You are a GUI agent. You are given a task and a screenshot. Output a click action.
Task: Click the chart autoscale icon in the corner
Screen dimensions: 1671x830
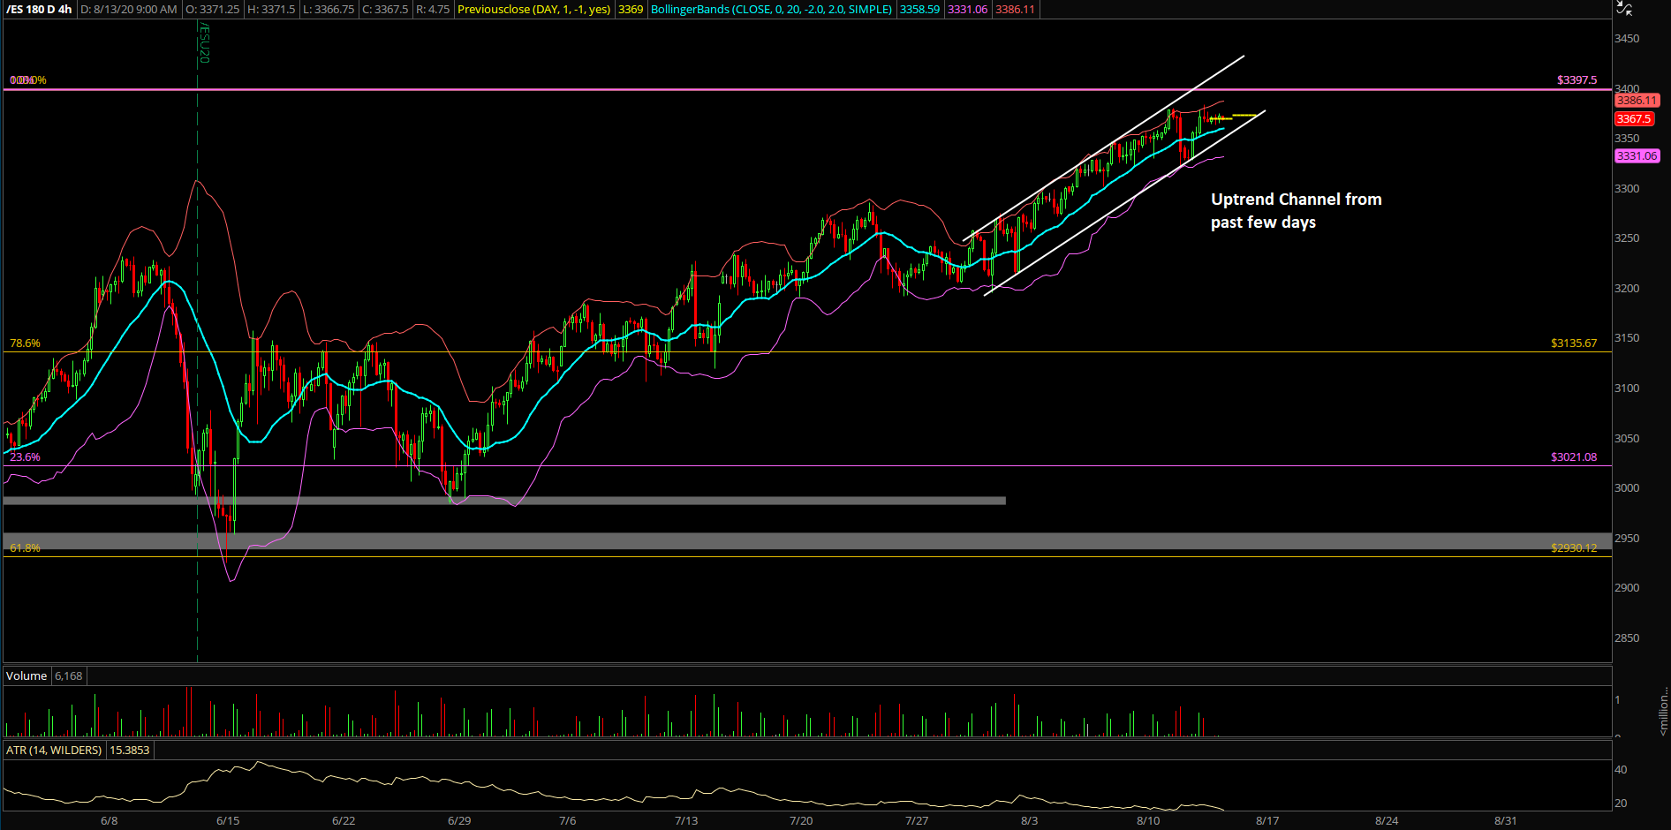1624,8
